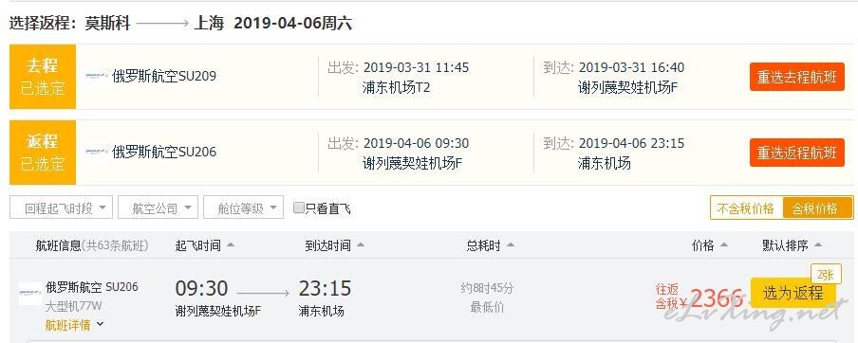858x343 pixels.
Task: Open the 航空公司 filter dropdown
Action: (x=158, y=208)
